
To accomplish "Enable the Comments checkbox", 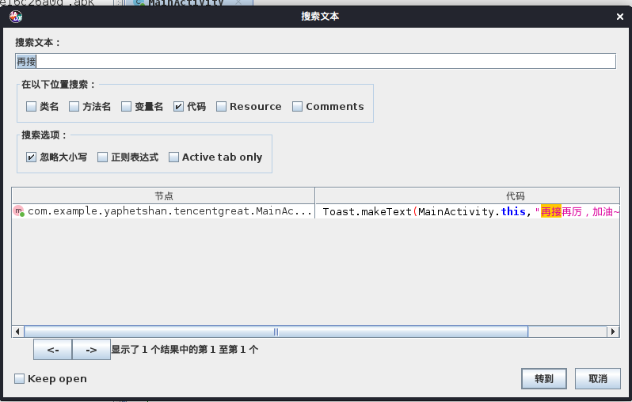I will coord(297,106).
